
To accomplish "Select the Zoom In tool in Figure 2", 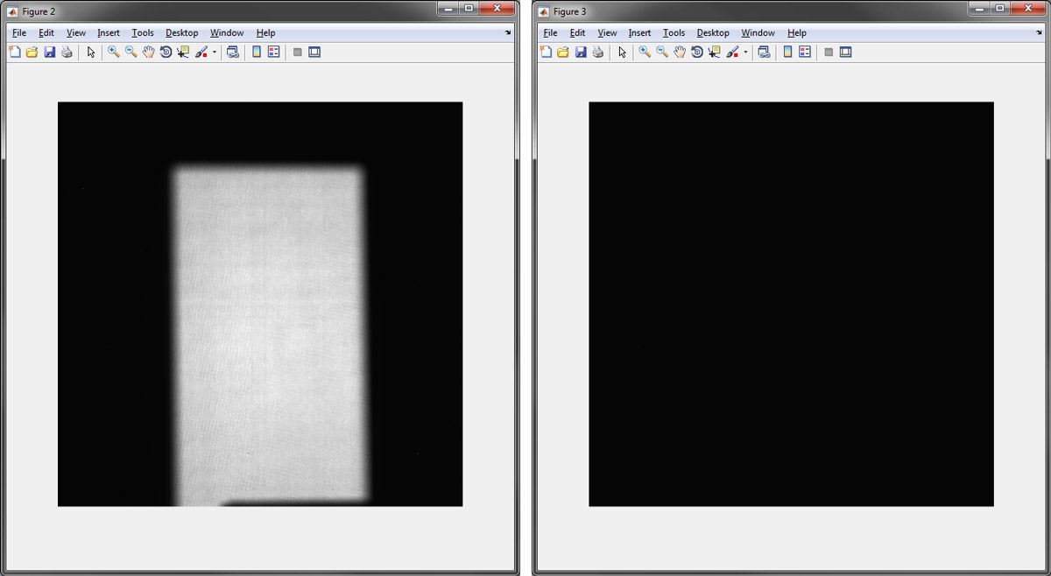I will (113, 52).
